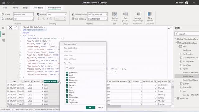Uncheck January in the filter list

(67, 85)
